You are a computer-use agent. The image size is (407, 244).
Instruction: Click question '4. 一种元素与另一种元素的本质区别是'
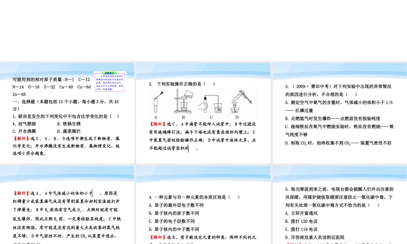(194, 197)
